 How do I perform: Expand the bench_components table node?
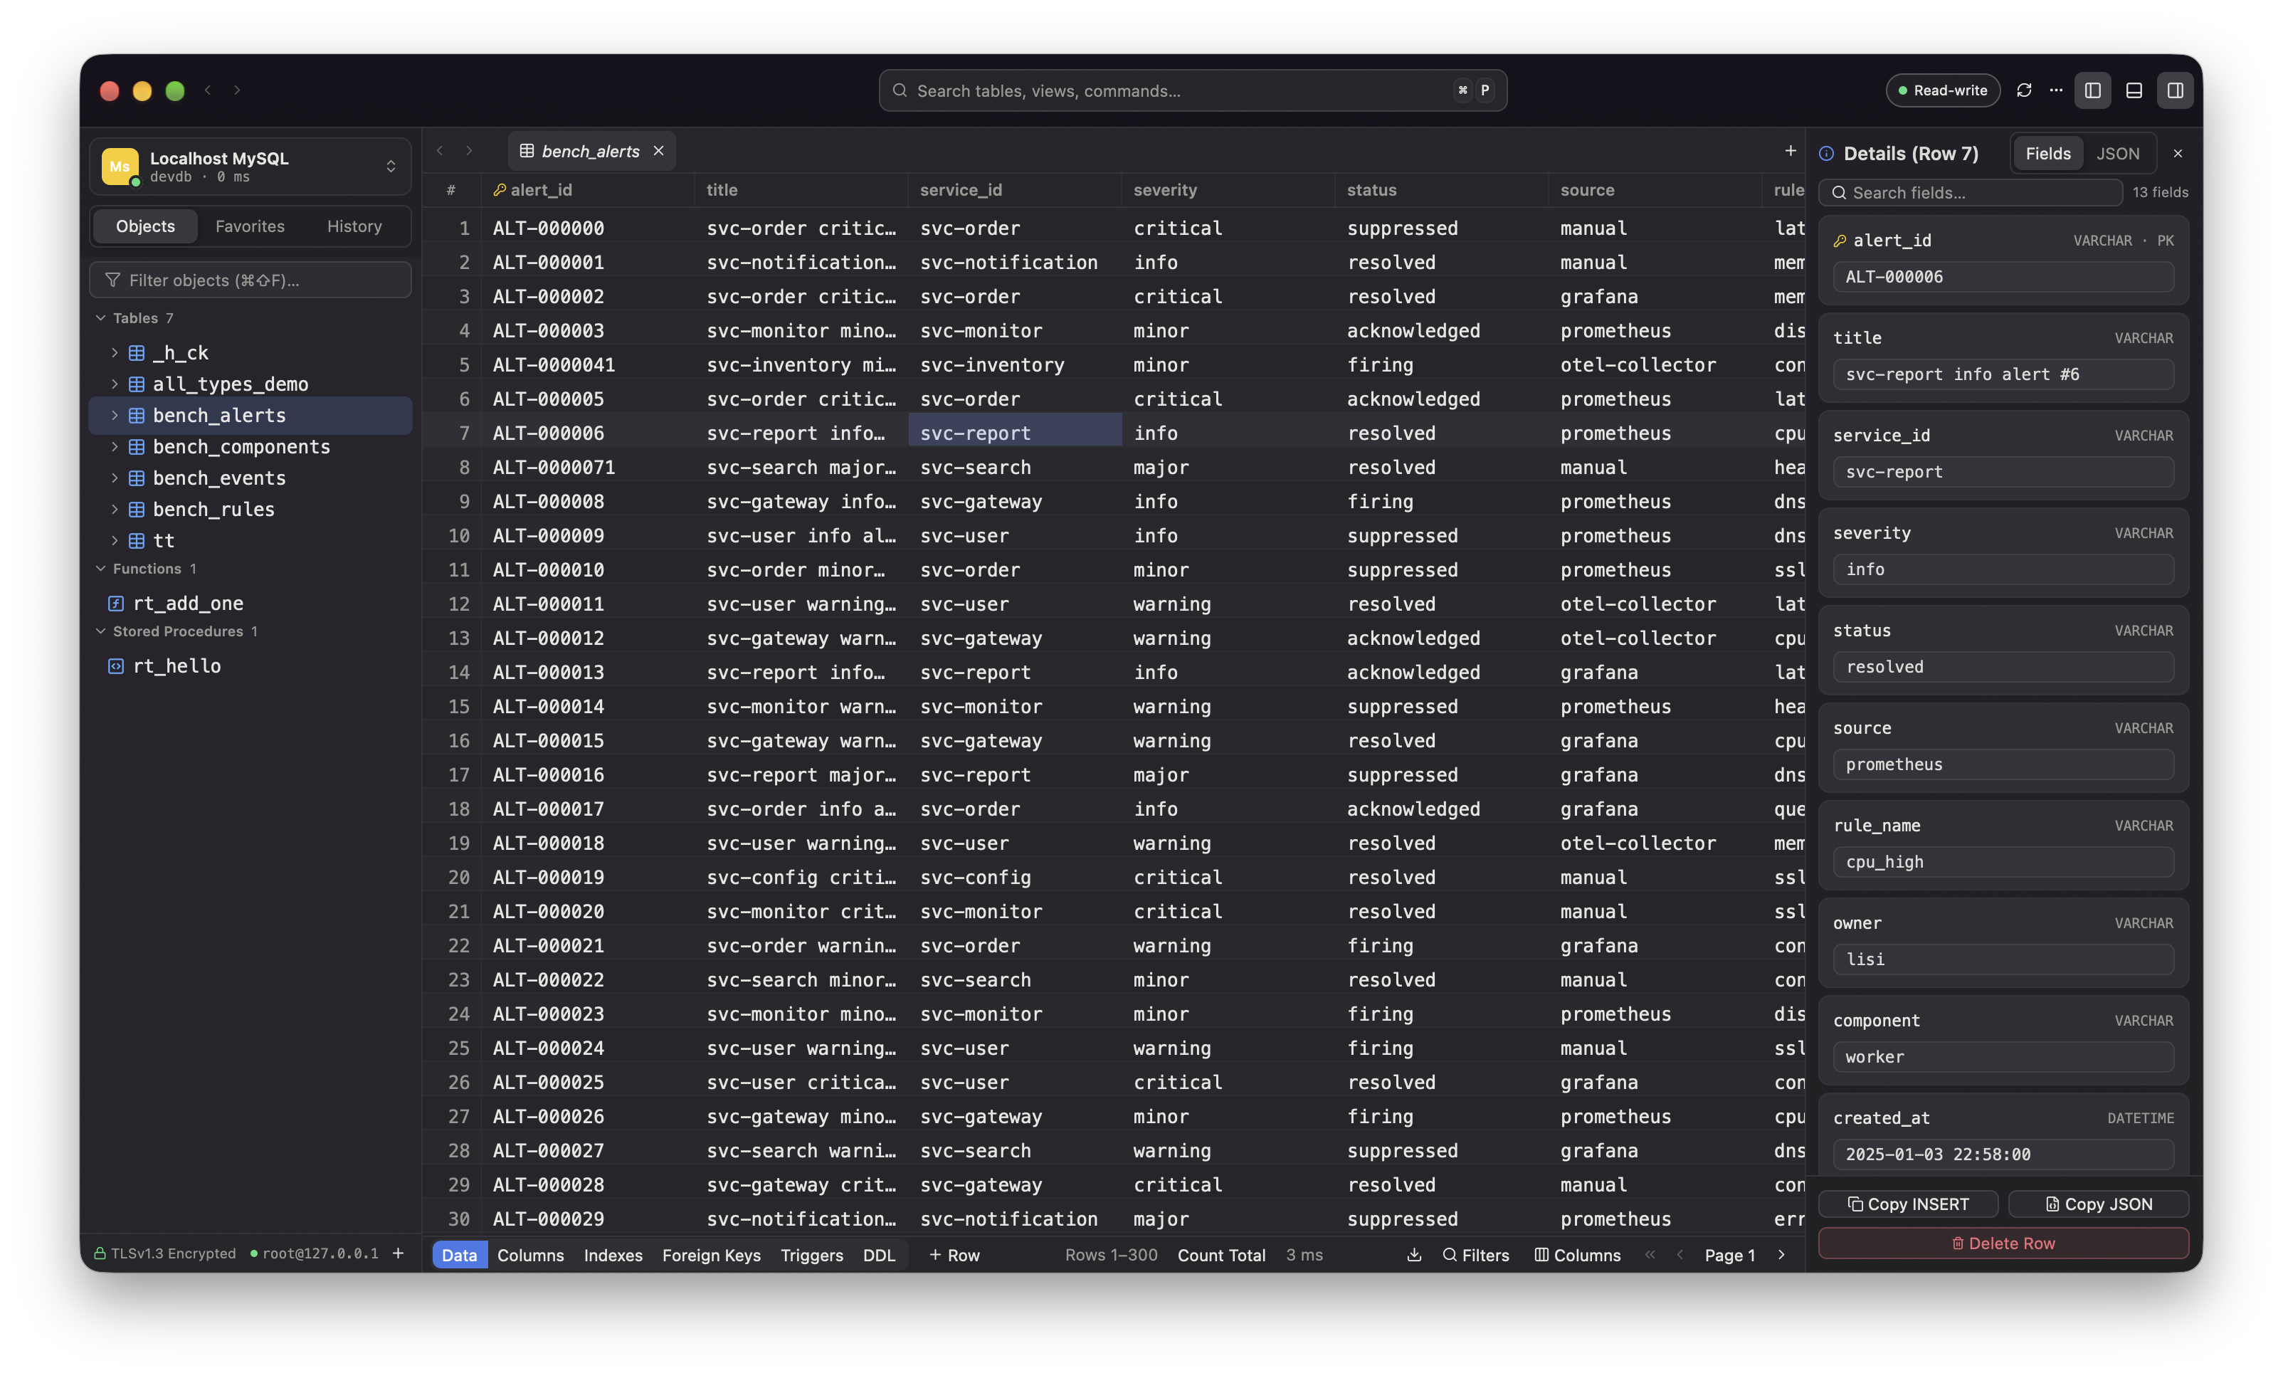pyautogui.click(x=114, y=447)
